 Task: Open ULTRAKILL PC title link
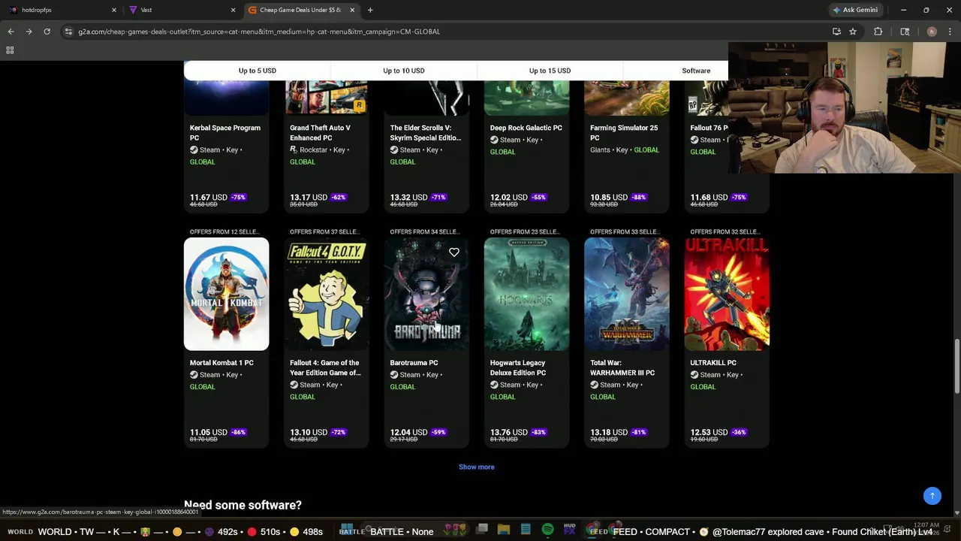[x=713, y=363]
